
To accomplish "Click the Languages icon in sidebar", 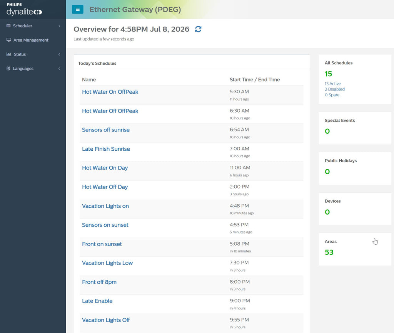I will 8,68.
